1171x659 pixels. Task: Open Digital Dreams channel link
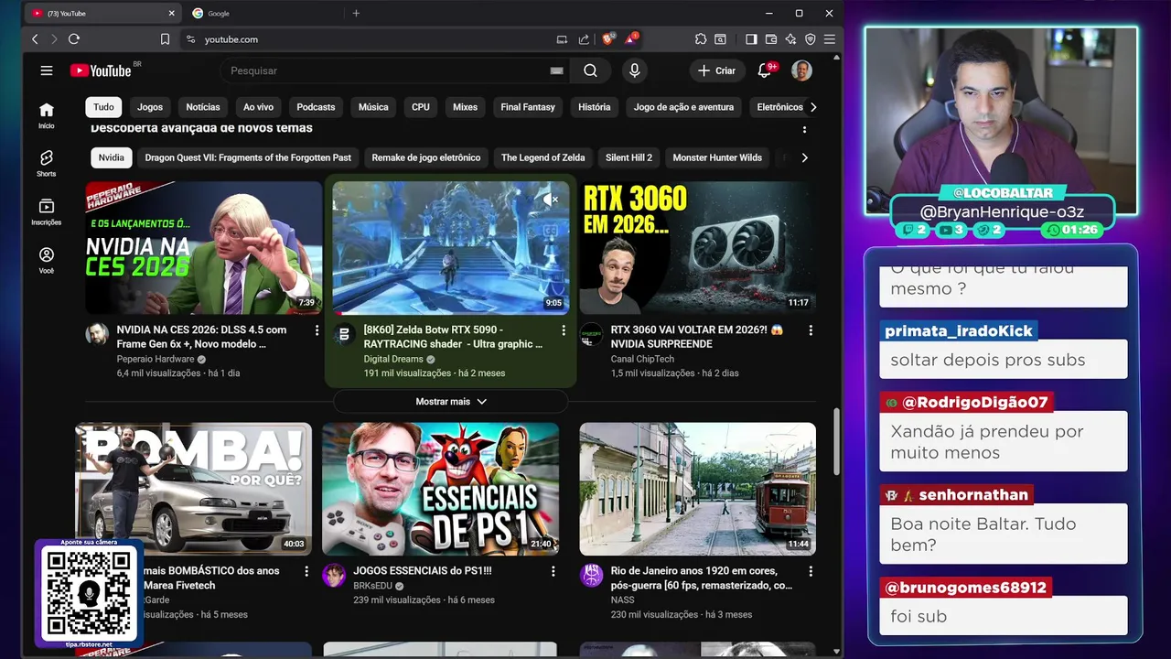(x=393, y=359)
